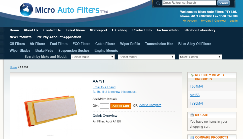Browse the Air Filters category
Screen dimensions: 243x139
point(37,44)
